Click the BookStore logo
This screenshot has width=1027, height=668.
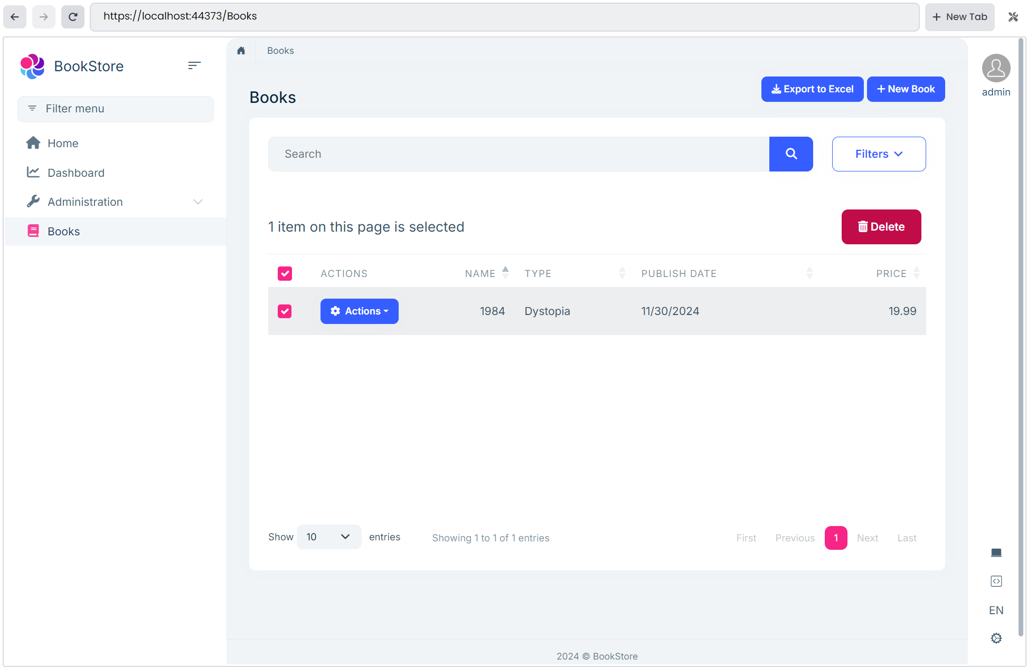tap(33, 66)
